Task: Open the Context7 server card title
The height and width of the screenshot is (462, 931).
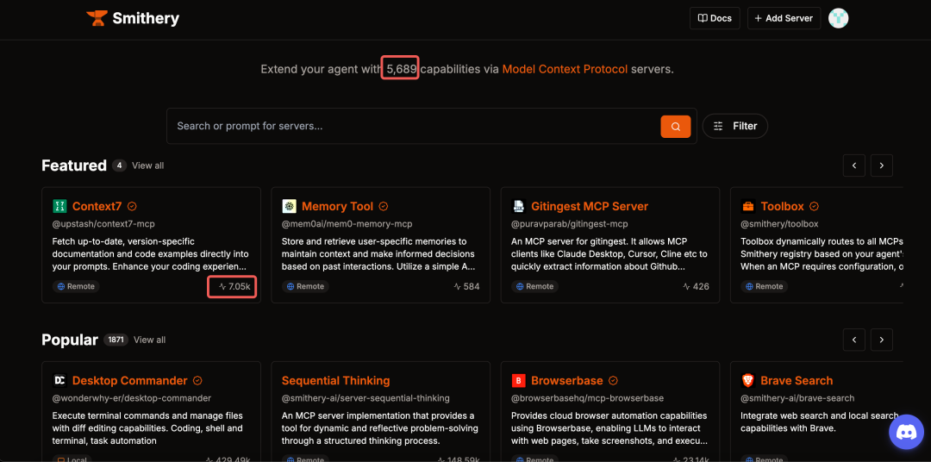Action: 97,207
